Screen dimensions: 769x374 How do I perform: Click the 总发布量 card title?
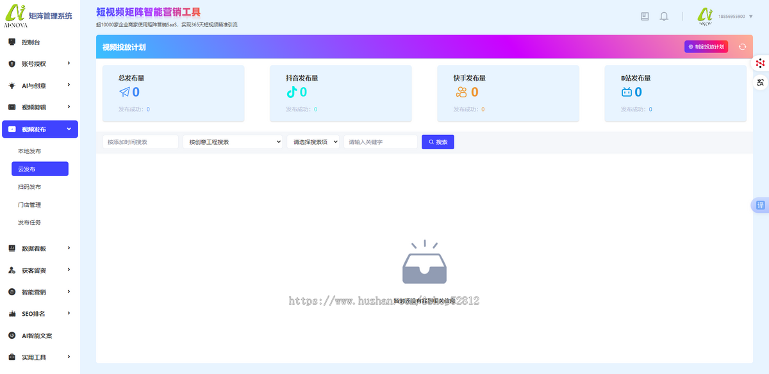click(131, 78)
